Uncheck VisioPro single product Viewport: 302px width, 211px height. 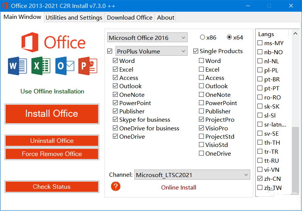[x=201, y=128]
